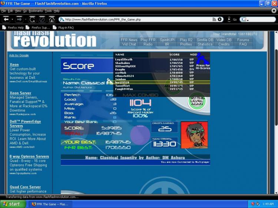Click the scrollbar down arrow

pyautogui.click(x=276, y=192)
